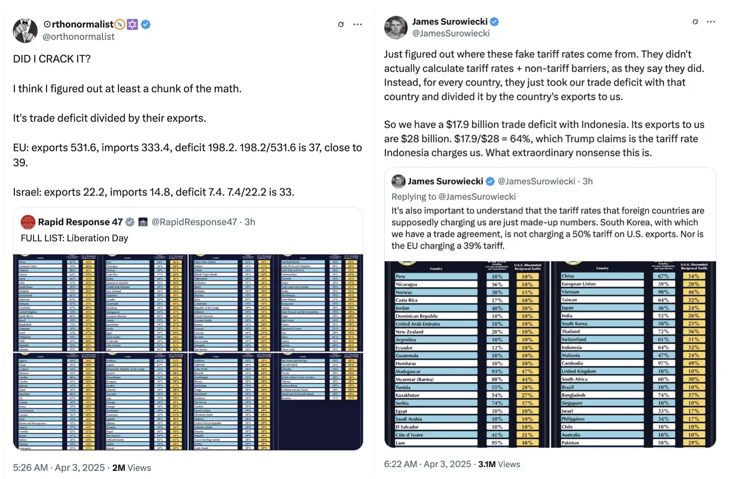Open the @orthonormalist handle link
The height and width of the screenshot is (479, 732).
[x=79, y=37]
